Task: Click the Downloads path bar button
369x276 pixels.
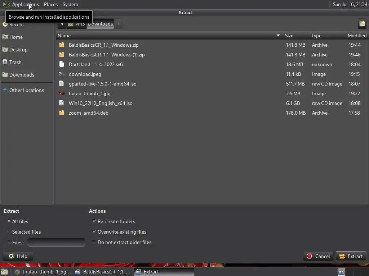Action: point(100,24)
